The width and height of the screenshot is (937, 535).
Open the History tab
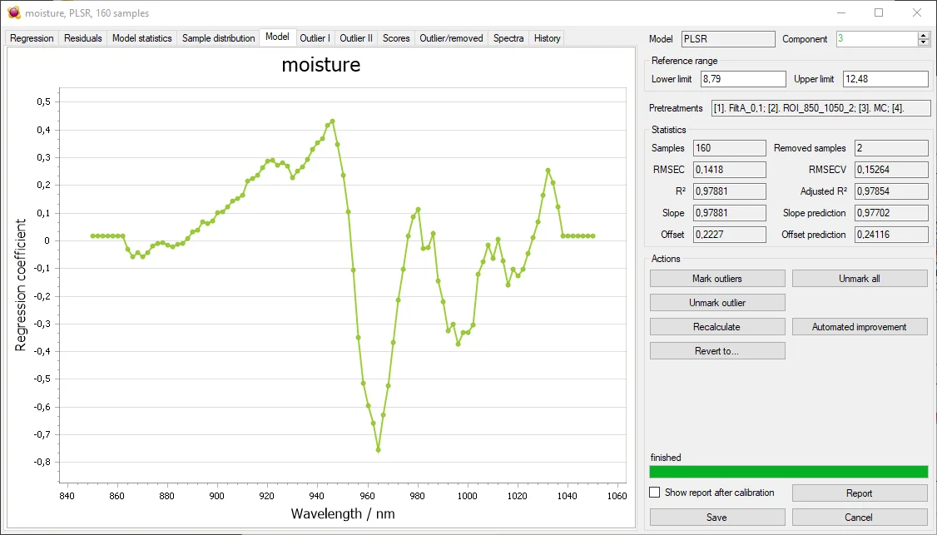coord(547,38)
